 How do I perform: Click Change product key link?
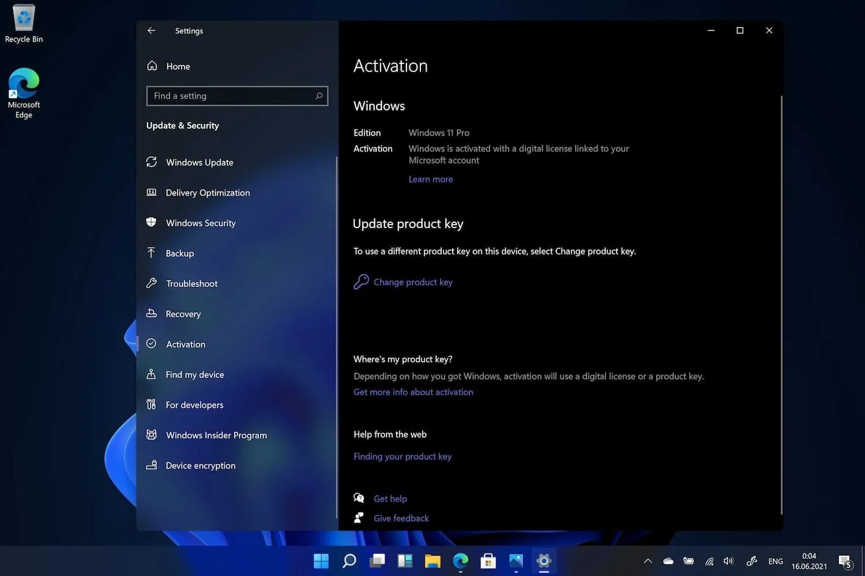(x=413, y=282)
